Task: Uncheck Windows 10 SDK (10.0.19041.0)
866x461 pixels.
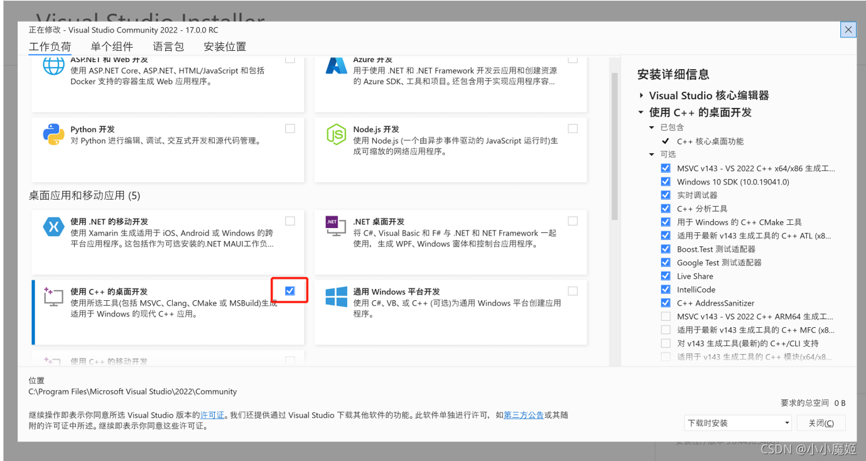Action: point(666,181)
